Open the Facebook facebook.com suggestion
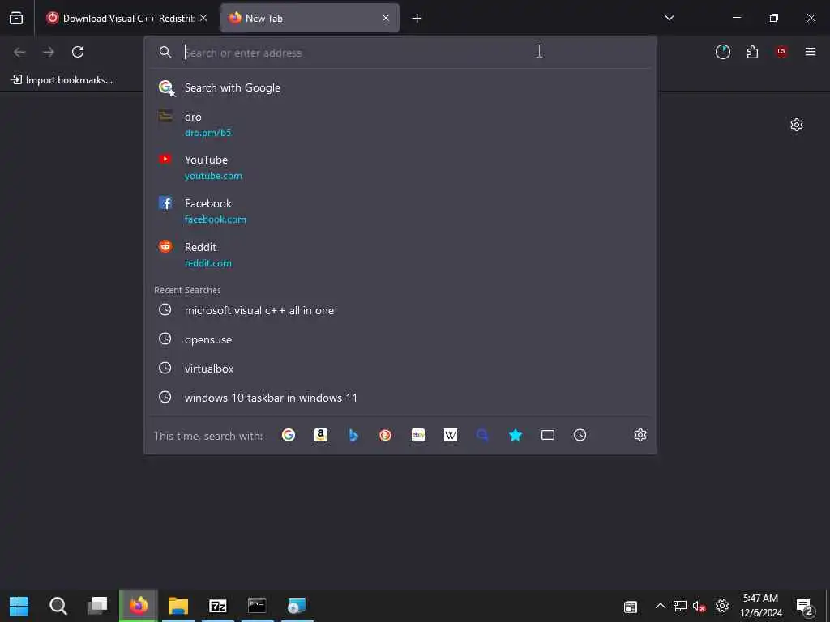 point(400,211)
